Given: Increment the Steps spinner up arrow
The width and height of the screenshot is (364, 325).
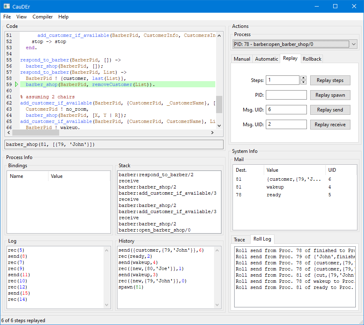Looking at the screenshot, I should coord(303,78).
